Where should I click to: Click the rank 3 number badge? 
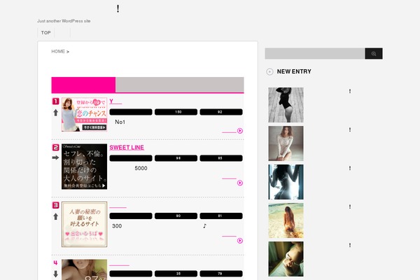click(55, 205)
